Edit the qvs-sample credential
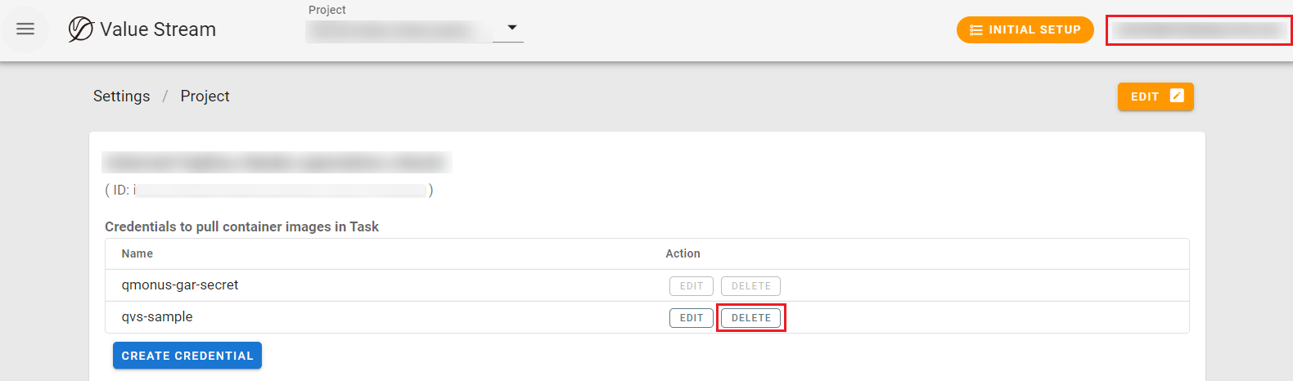This screenshot has height=381, width=1293. [x=691, y=318]
